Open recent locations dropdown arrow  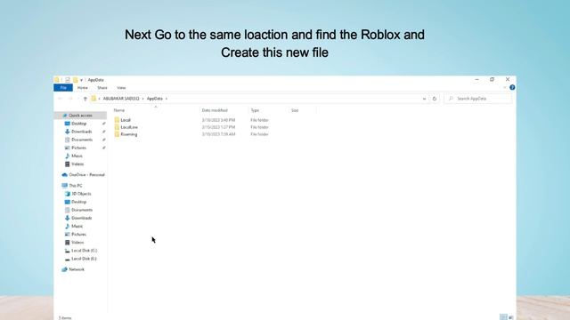tap(77, 99)
